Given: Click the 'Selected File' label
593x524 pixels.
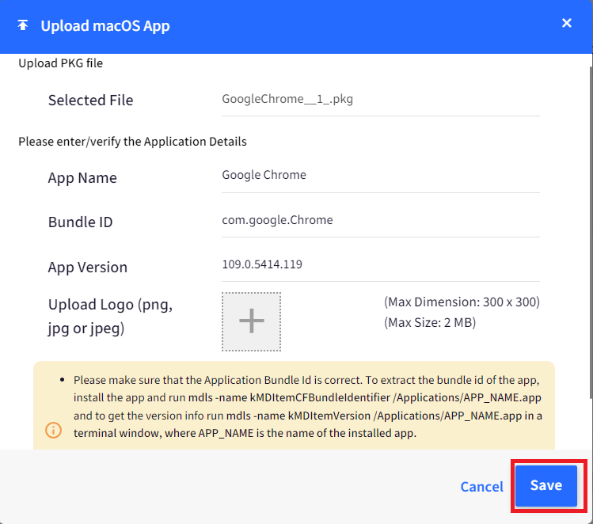Looking at the screenshot, I should [91, 101].
